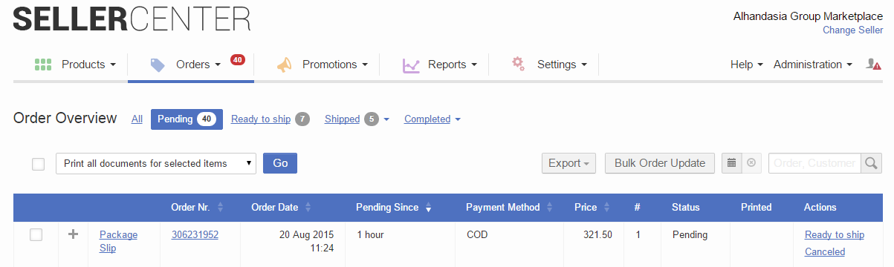894x267 pixels.
Task: Click the Bulk Order Update button
Action: (x=660, y=163)
